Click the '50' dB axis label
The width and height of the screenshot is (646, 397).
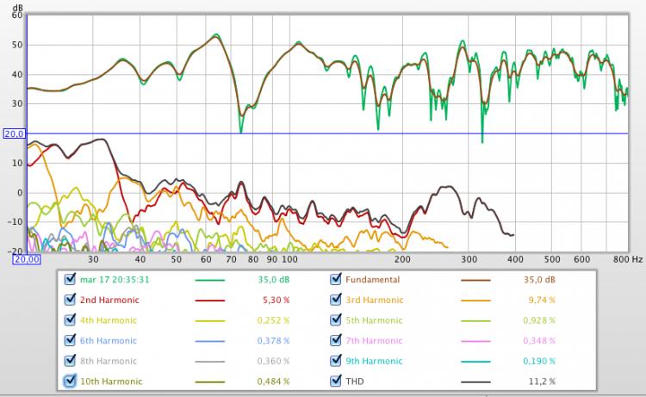pyautogui.click(x=17, y=45)
